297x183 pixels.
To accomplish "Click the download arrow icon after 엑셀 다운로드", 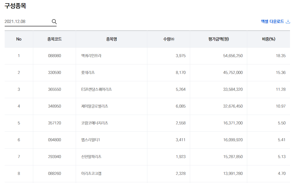I will 288,21.
